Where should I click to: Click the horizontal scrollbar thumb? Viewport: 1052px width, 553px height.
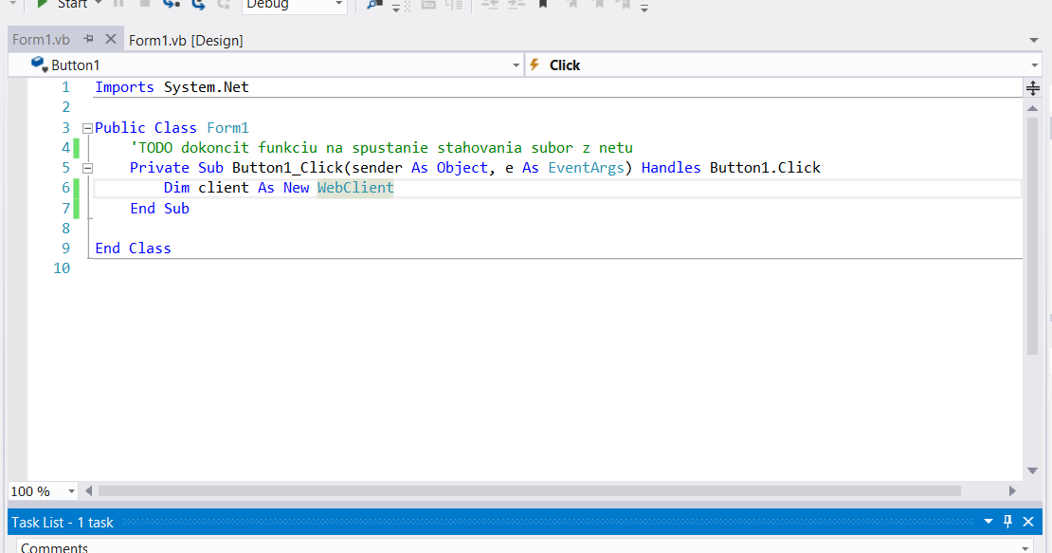(530, 491)
